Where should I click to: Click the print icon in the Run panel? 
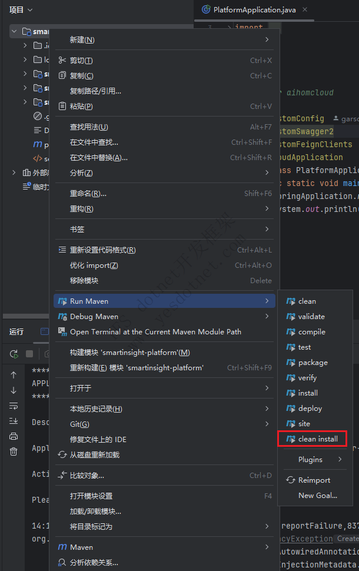point(14,436)
